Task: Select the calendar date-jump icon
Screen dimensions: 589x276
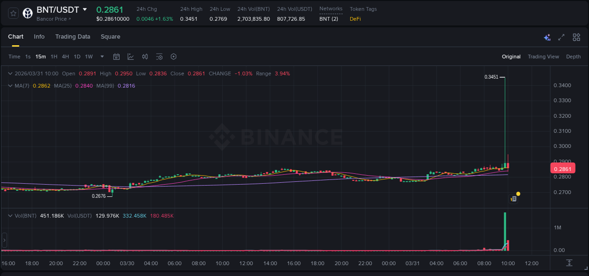Action: tap(116, 57)
